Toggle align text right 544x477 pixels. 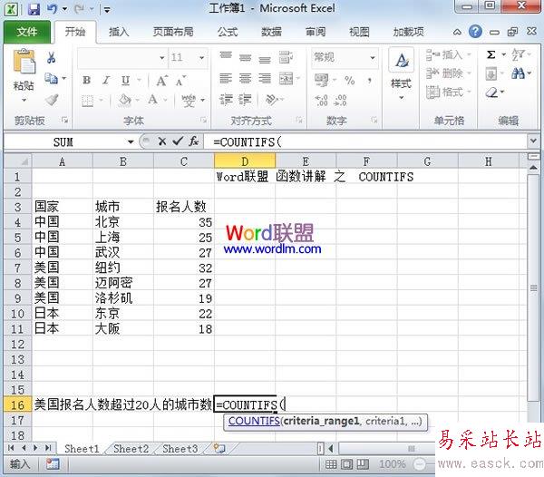pos(265,78)
